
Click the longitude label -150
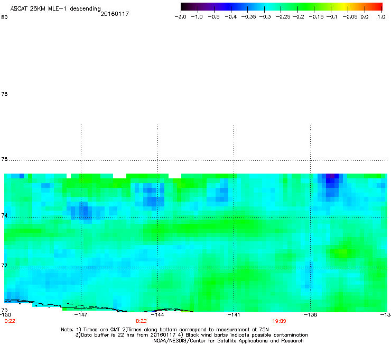click(5, 314)
